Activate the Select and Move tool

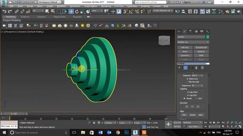[x=71, y=11]
